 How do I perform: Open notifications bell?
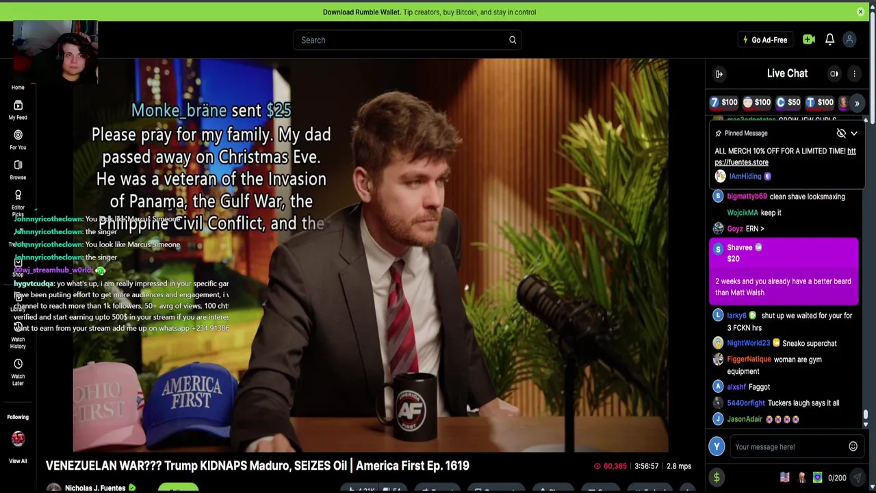829,40
